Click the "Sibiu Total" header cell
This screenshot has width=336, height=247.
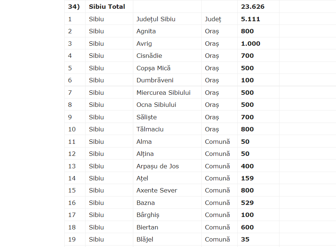107,7
